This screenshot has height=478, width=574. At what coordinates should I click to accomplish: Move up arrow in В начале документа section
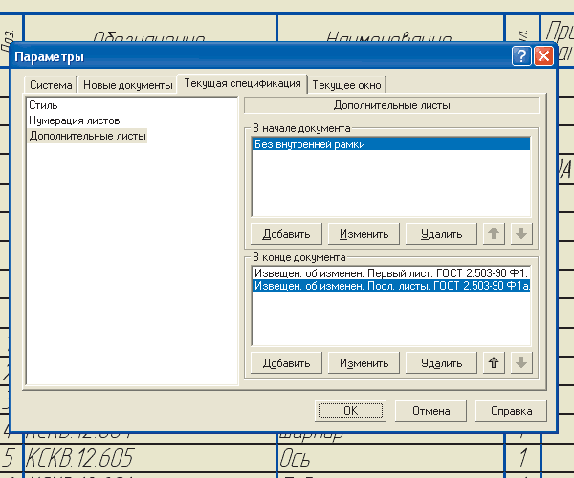click(x=494, y=233)
